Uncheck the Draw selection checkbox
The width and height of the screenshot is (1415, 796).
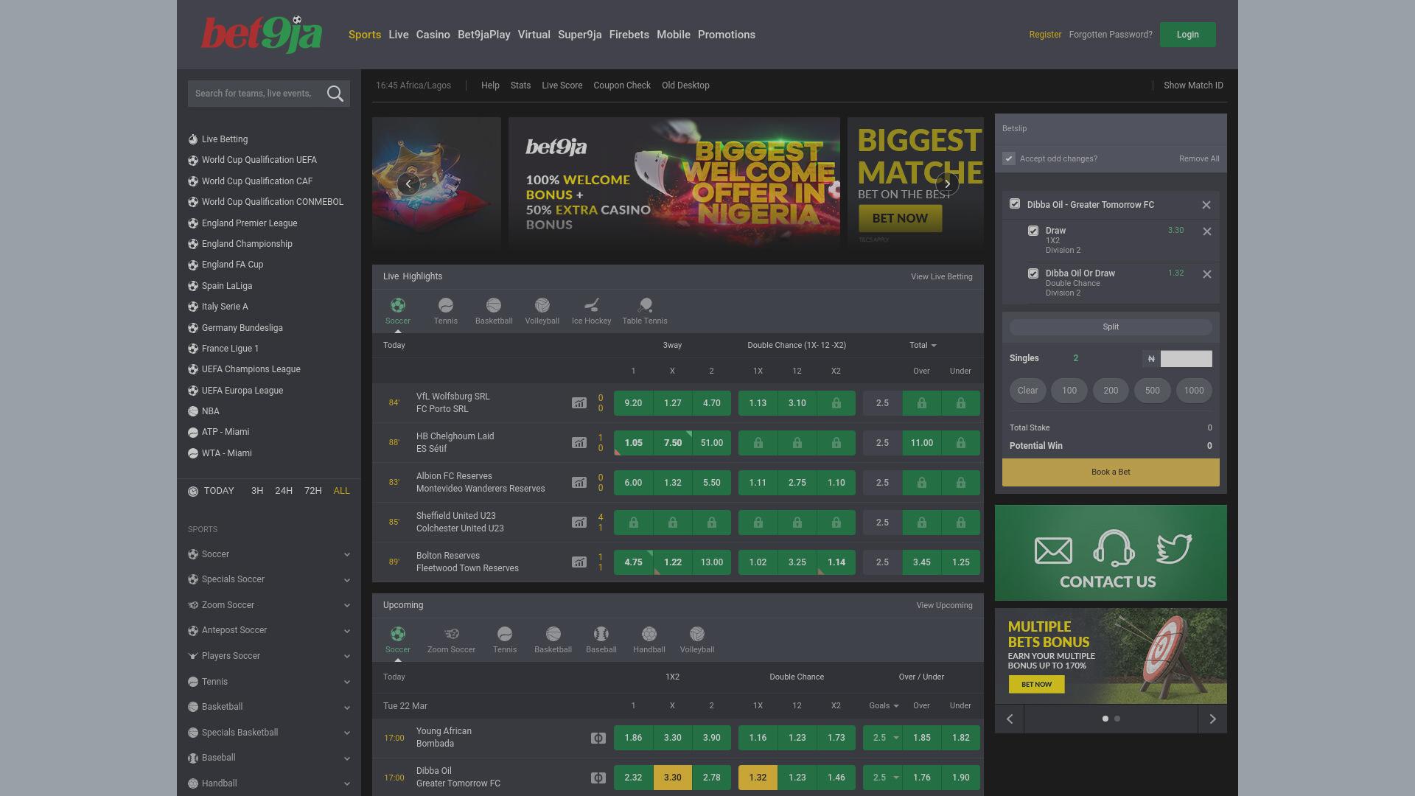(x=1033, y=231)
